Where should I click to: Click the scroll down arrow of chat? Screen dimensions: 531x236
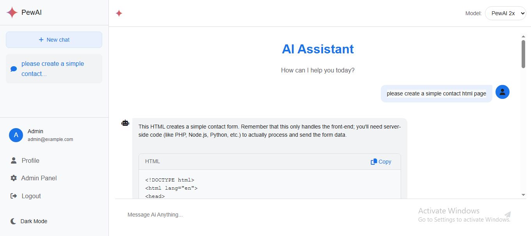point(523,194)
